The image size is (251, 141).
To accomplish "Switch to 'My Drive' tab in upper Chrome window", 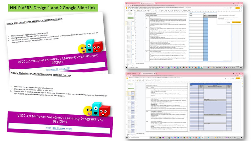I will 133,3.
